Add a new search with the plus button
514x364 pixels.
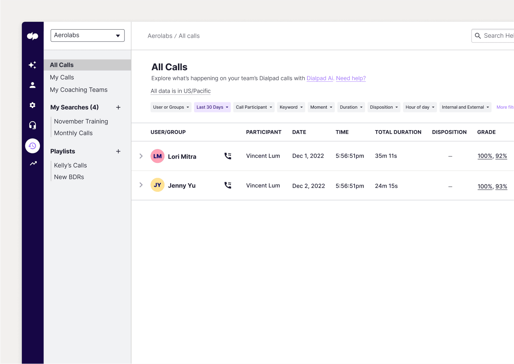(118, 107)
